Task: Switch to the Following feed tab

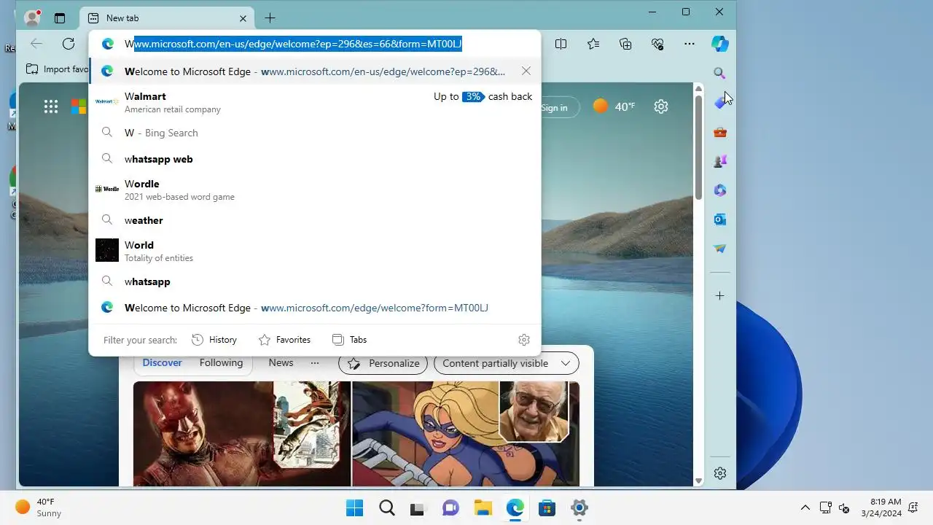Action: click(221, 363)
